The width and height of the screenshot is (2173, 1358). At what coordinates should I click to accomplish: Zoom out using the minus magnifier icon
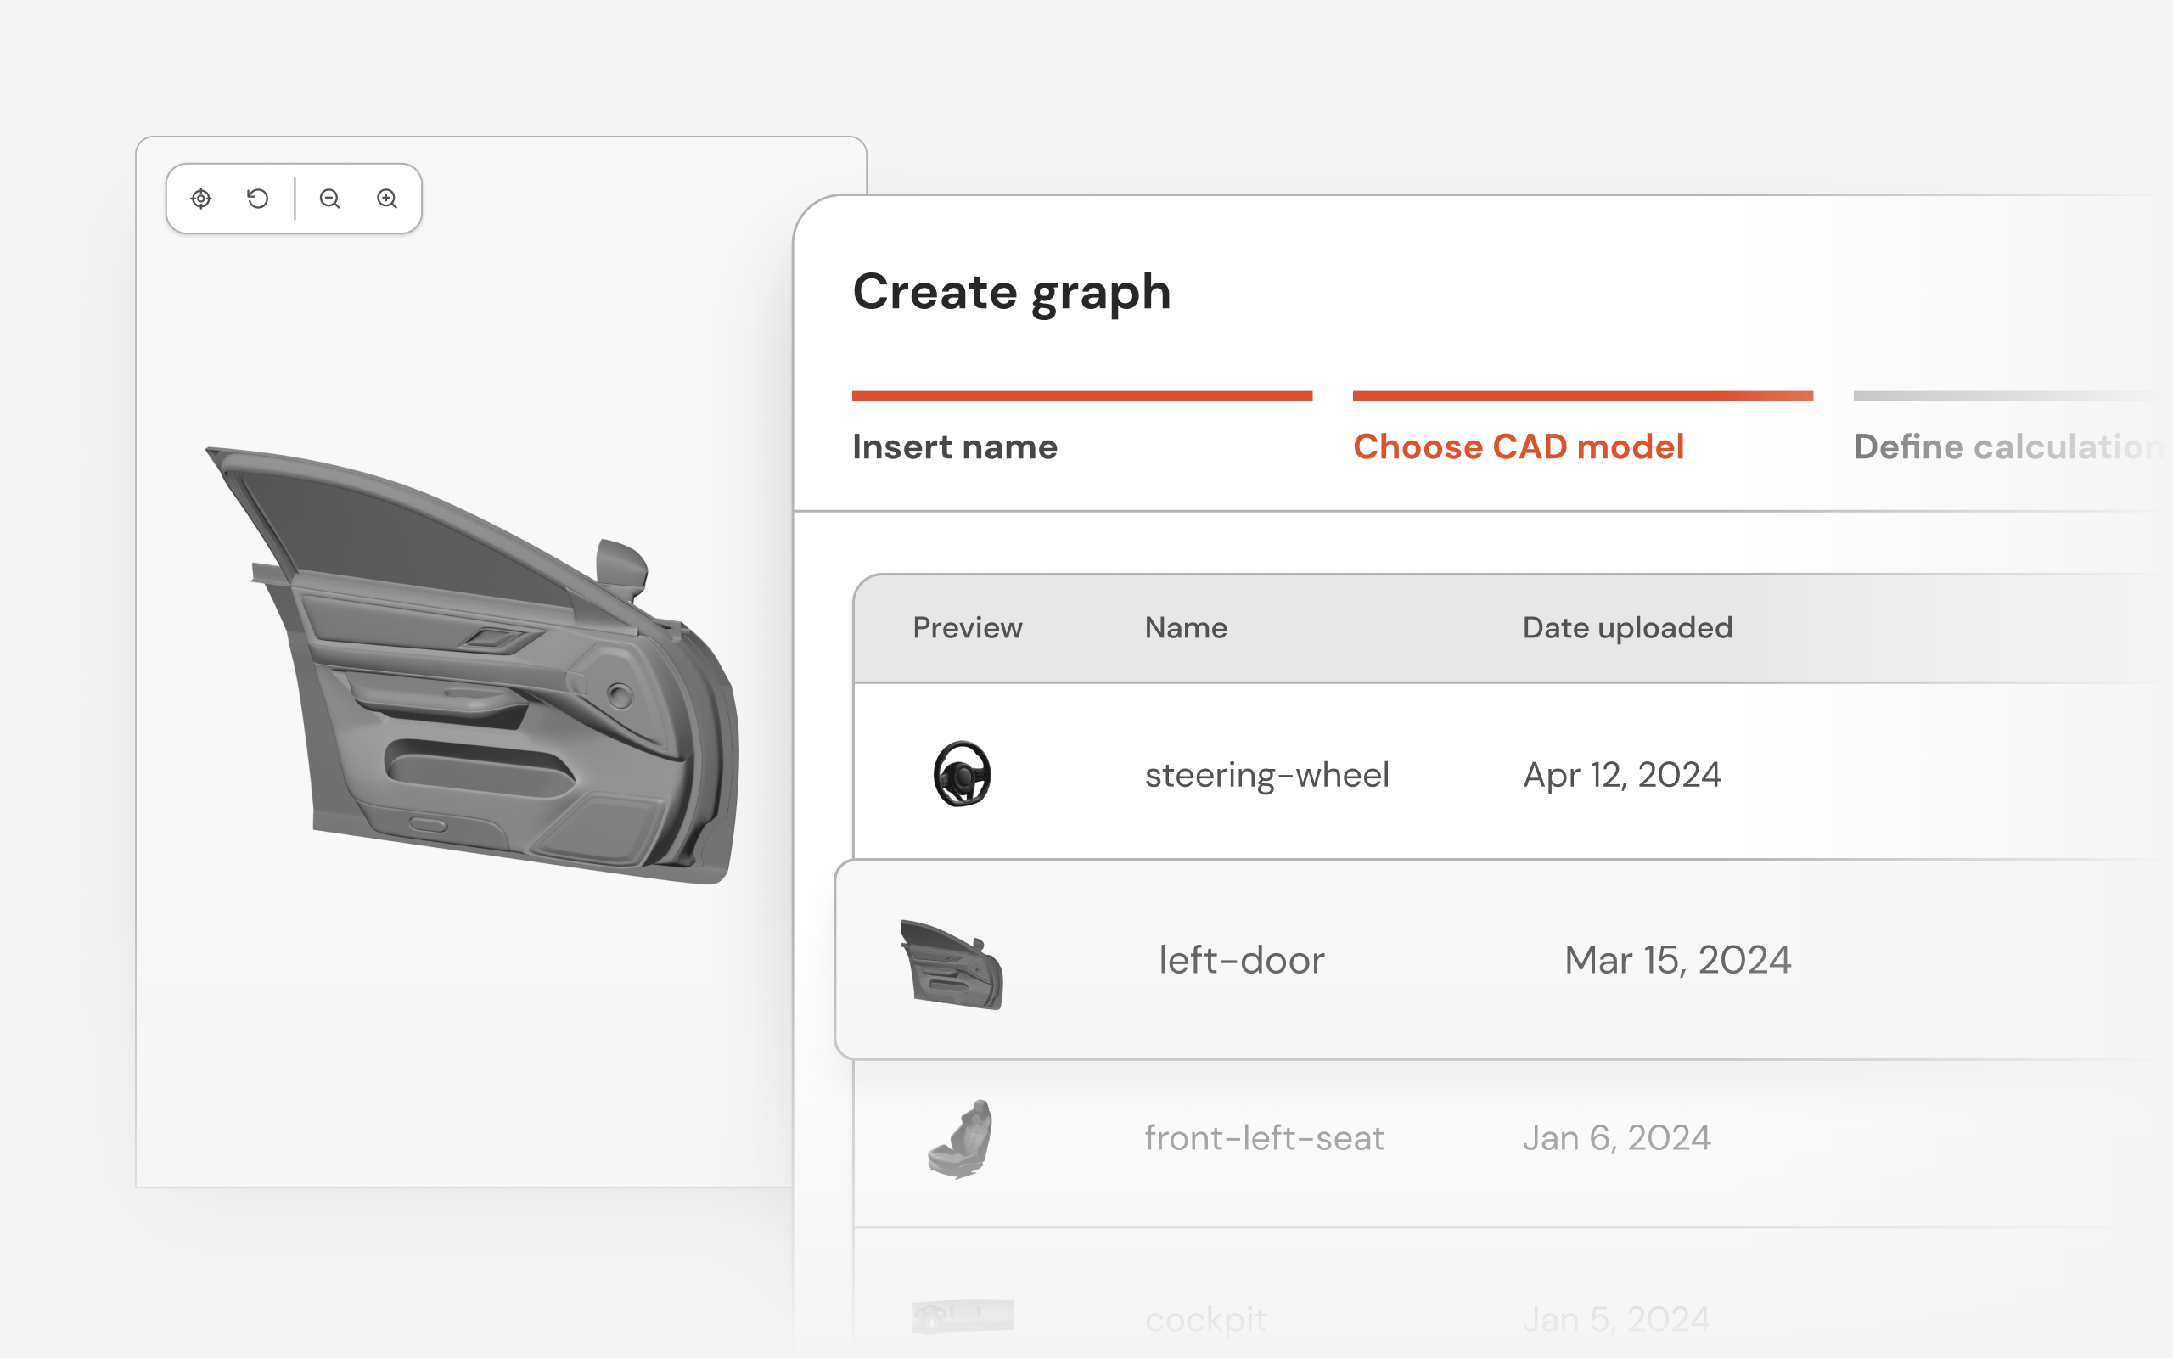(x=329, y=199)
